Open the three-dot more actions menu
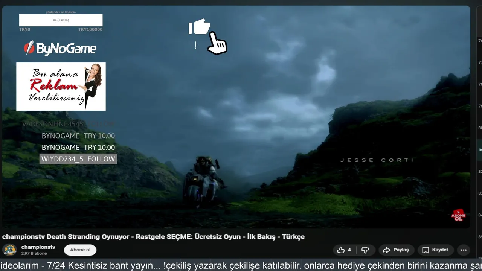The height and width of the screenshot is (271, 482). (464, 250)
